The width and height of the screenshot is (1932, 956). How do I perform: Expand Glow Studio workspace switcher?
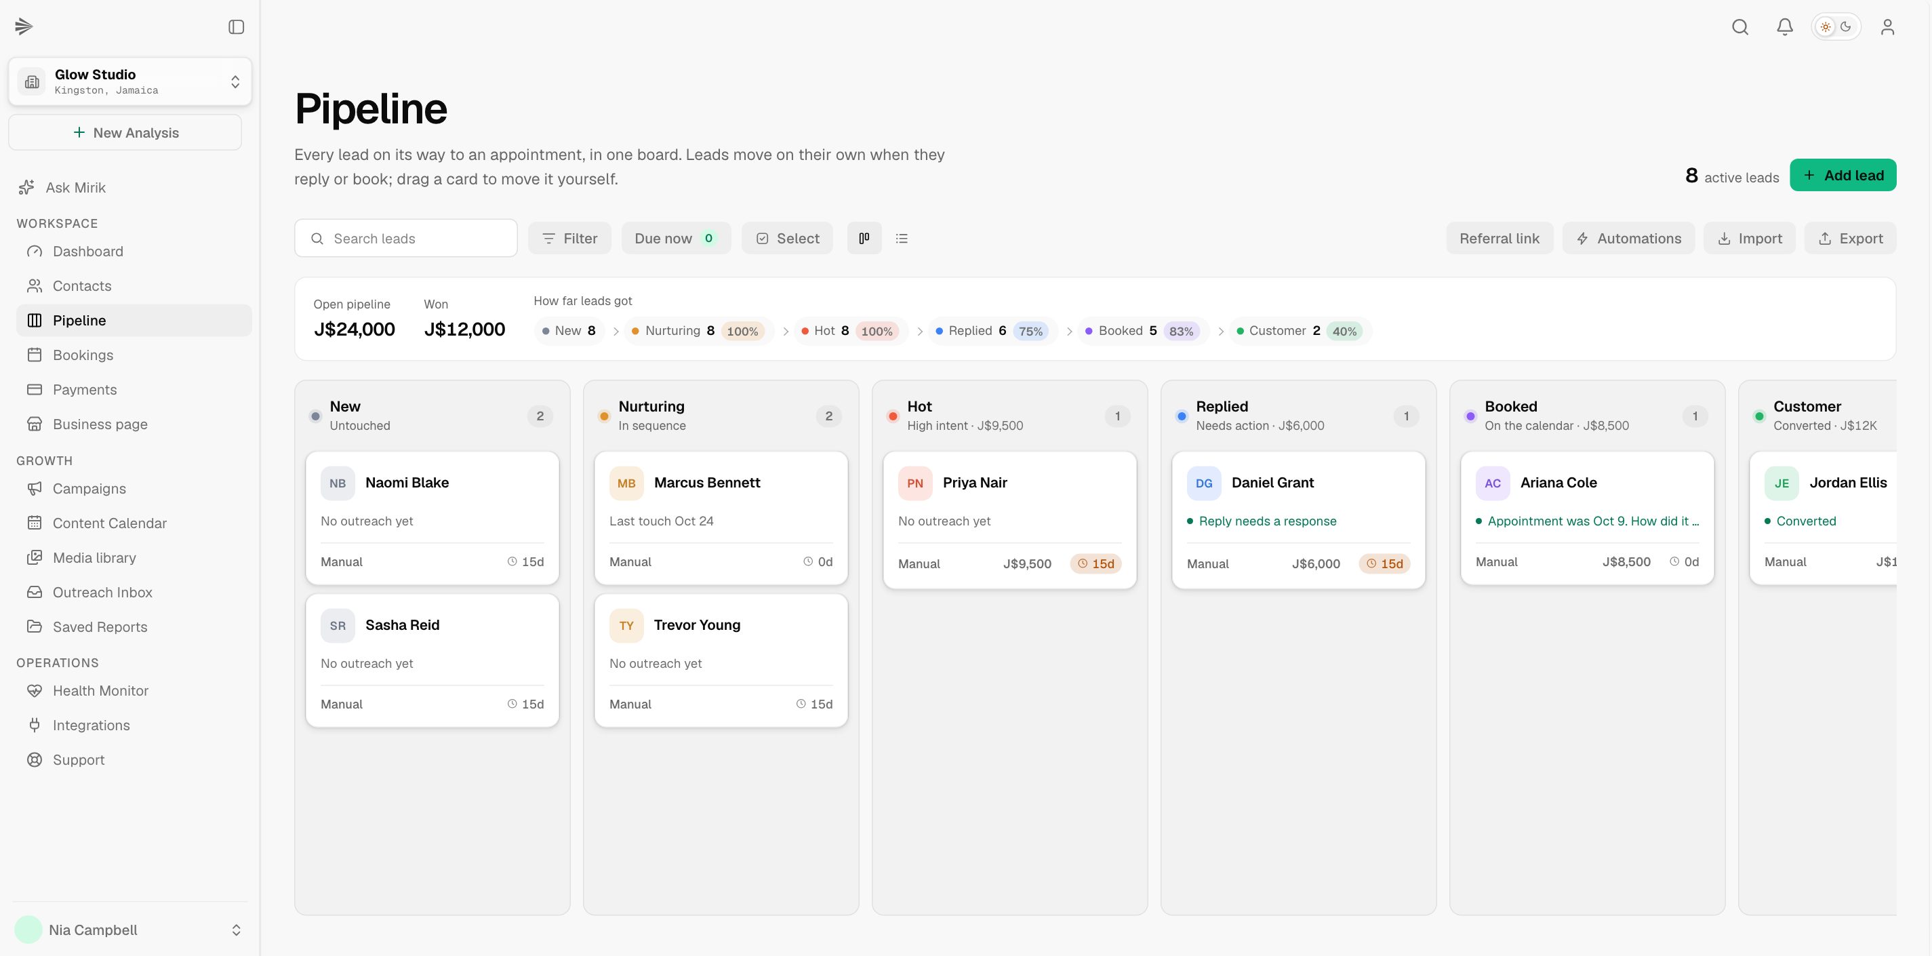129,81
